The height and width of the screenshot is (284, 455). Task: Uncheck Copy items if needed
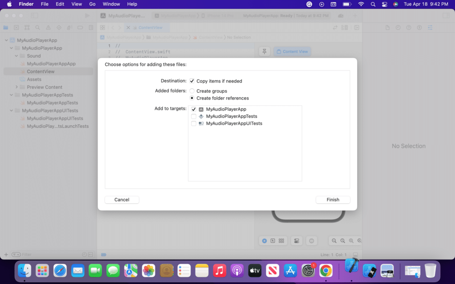192,81
